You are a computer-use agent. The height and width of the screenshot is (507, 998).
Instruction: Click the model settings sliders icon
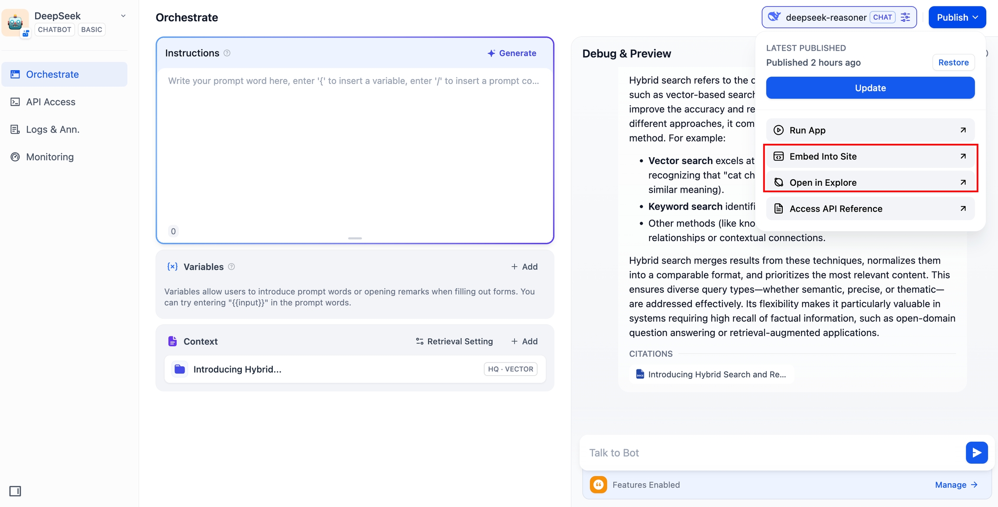point(905,17)
